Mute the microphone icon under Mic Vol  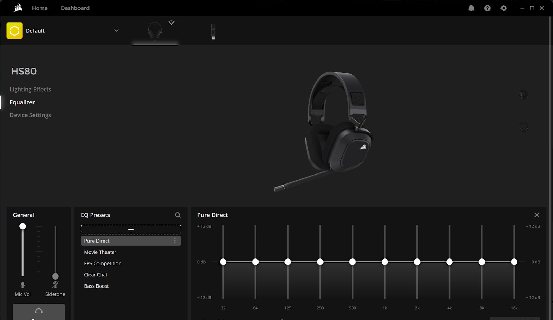[22, 285]
